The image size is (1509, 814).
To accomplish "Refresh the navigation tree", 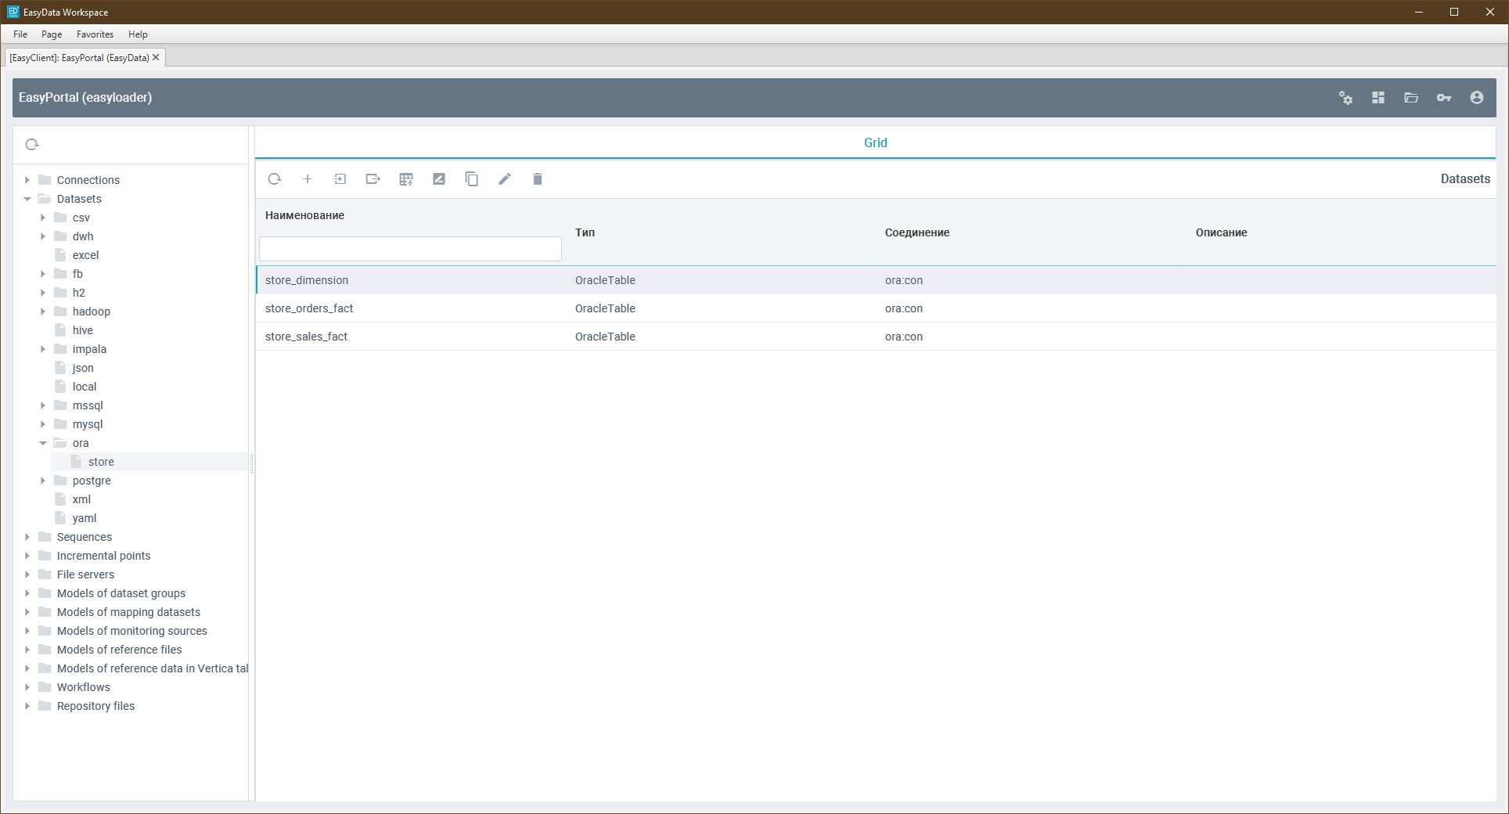I will (32, 145).
